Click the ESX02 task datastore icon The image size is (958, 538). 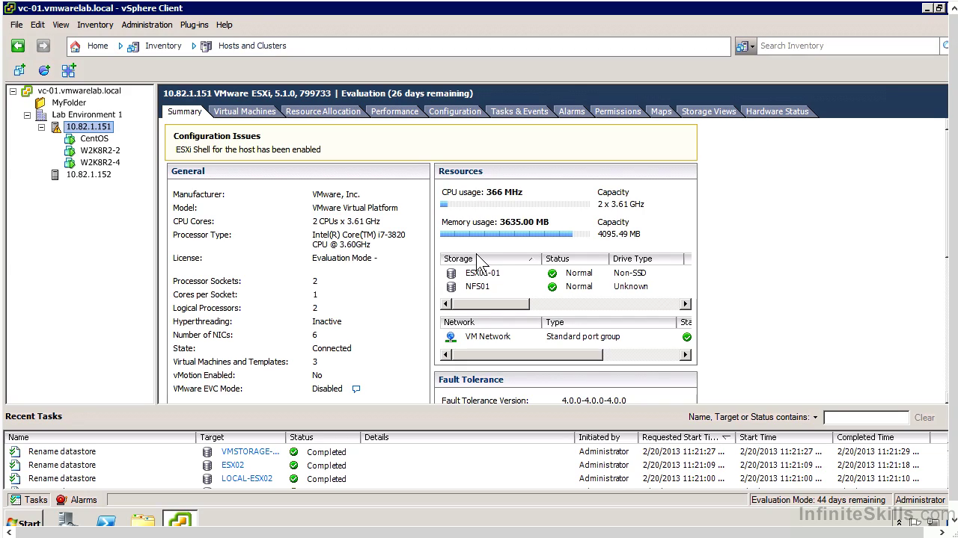207,466
